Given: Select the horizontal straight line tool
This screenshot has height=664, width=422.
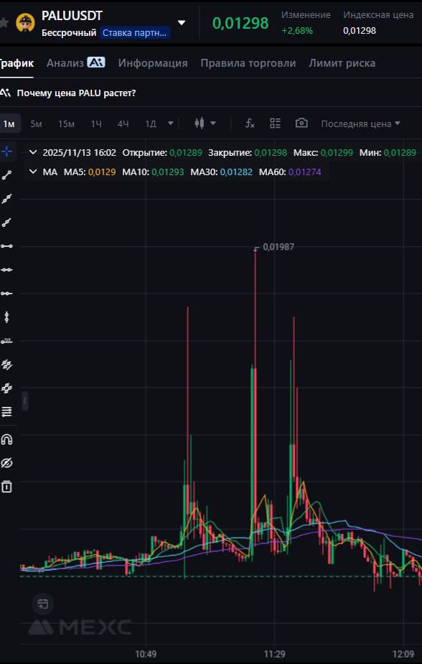Looking at the screenshot, I should coord(6,270).
